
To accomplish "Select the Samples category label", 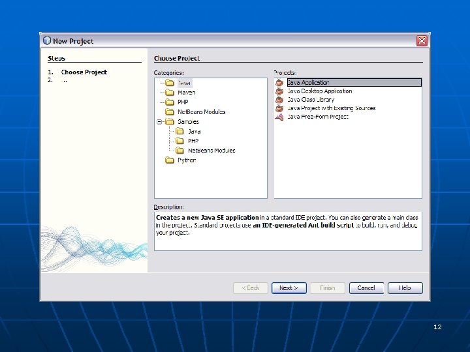I will click(188, 121).
